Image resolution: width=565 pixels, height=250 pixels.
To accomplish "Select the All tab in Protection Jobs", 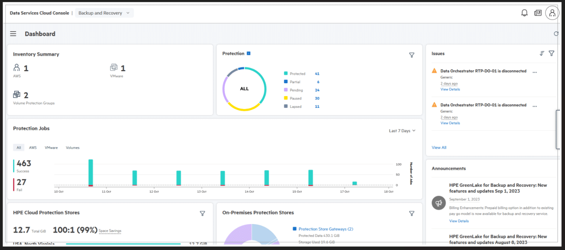I will pyautogui.click(x=19, y=148).
